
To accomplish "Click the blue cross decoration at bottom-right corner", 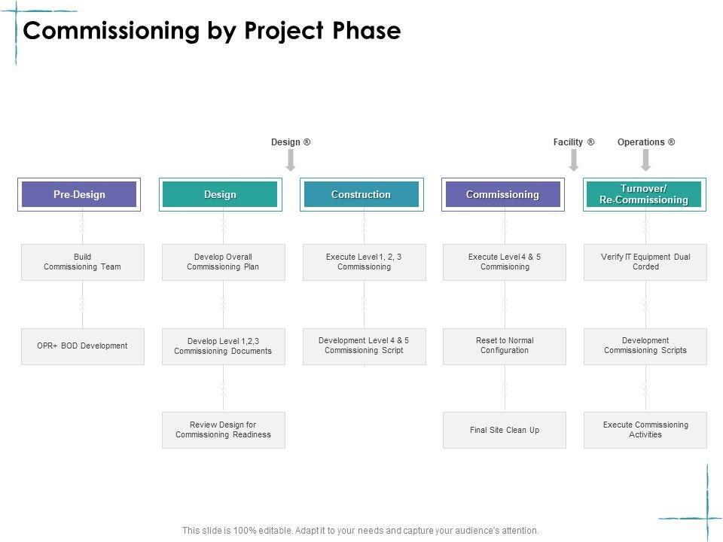I will 706,516.
